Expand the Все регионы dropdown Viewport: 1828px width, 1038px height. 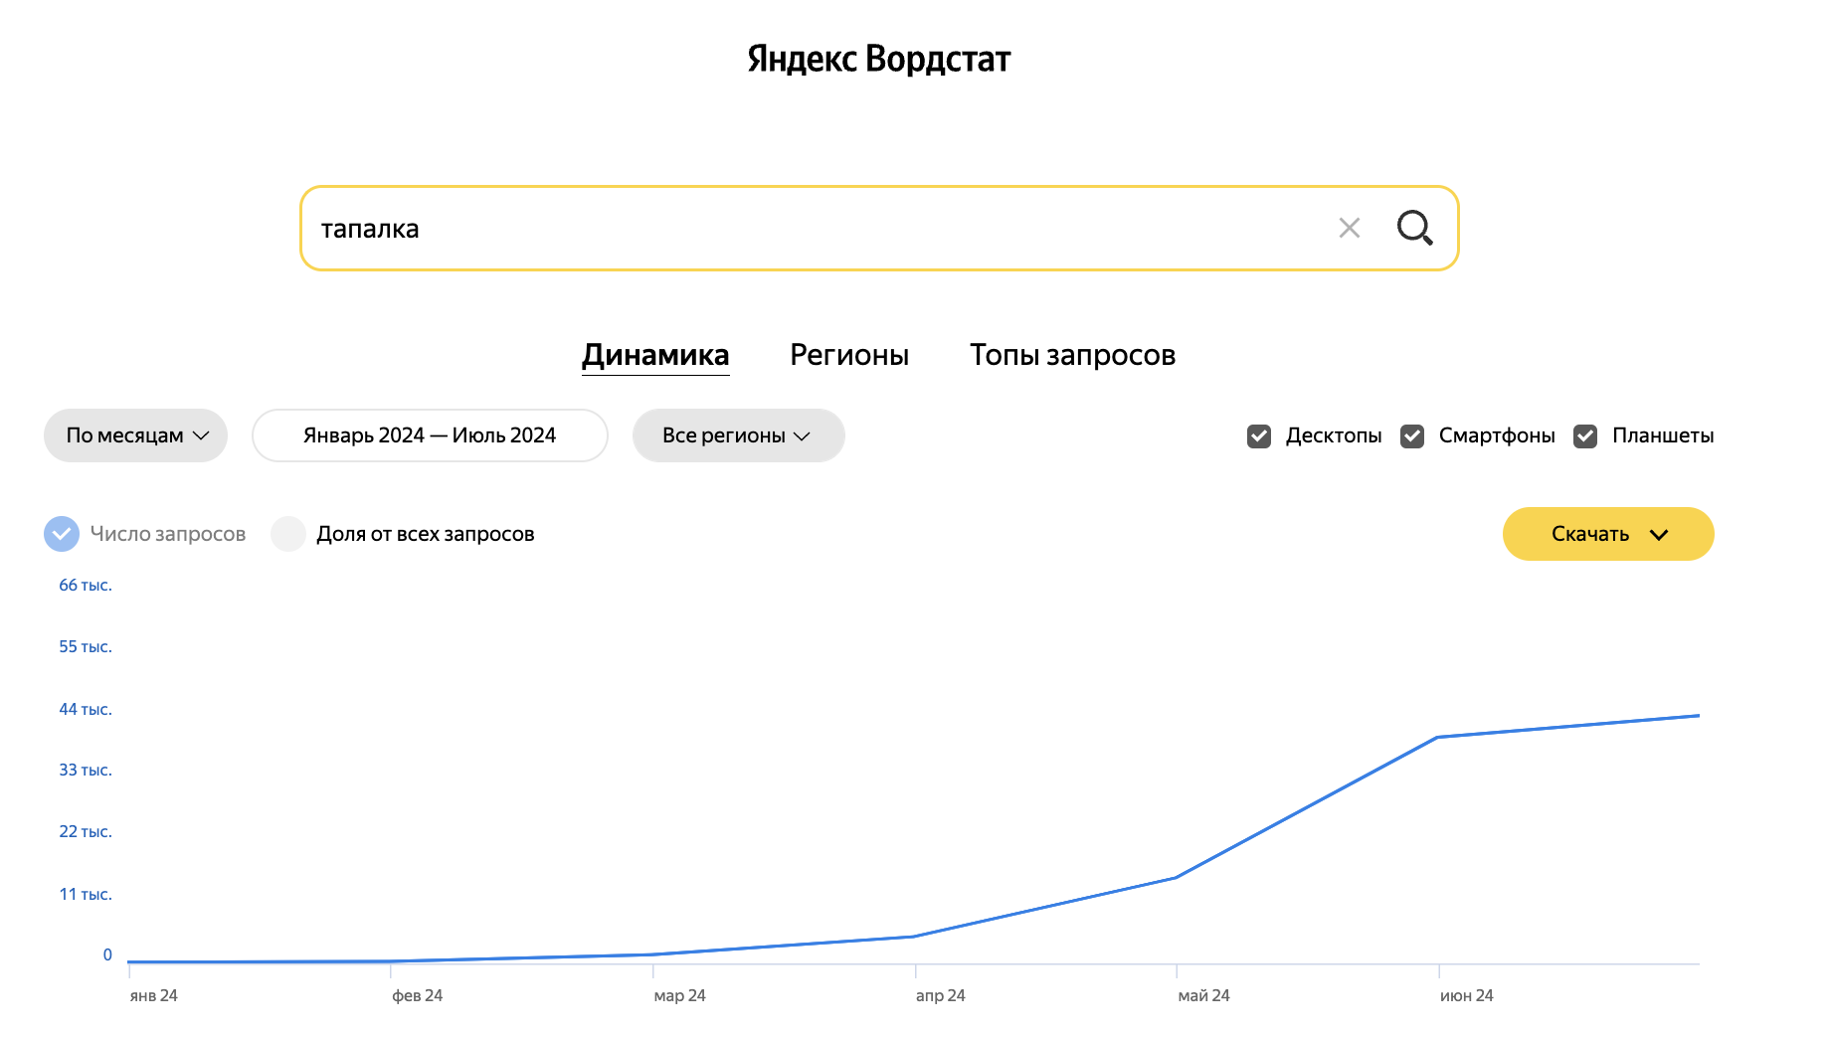[738, 435]
